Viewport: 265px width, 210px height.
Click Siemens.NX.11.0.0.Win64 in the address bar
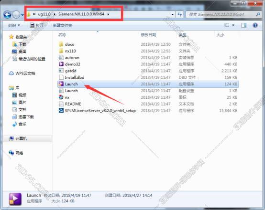point(81,14)
